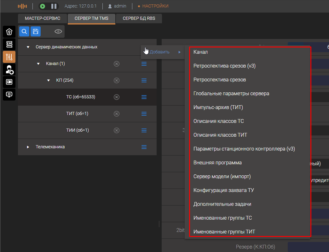Switch to the МАСТЕР-СЕРВИС tab
The image size is (329, 252).
click(x=43, y=18)
